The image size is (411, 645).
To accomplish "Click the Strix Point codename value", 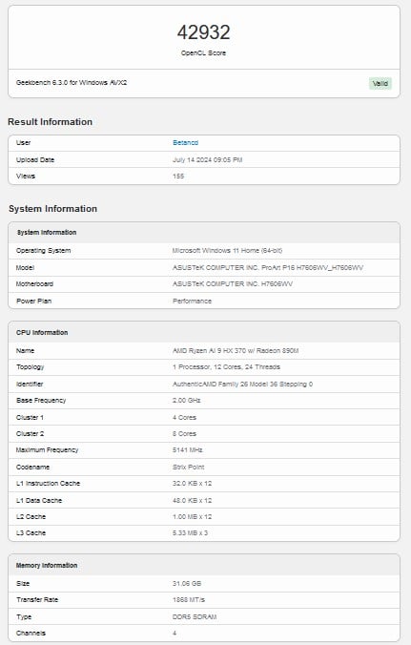I will tap(188, 467).
